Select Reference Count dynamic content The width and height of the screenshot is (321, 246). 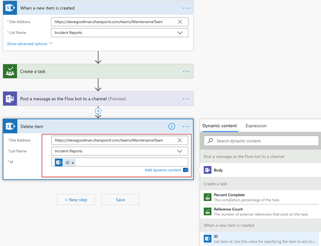pyautogui.click(x=261, y=211)
